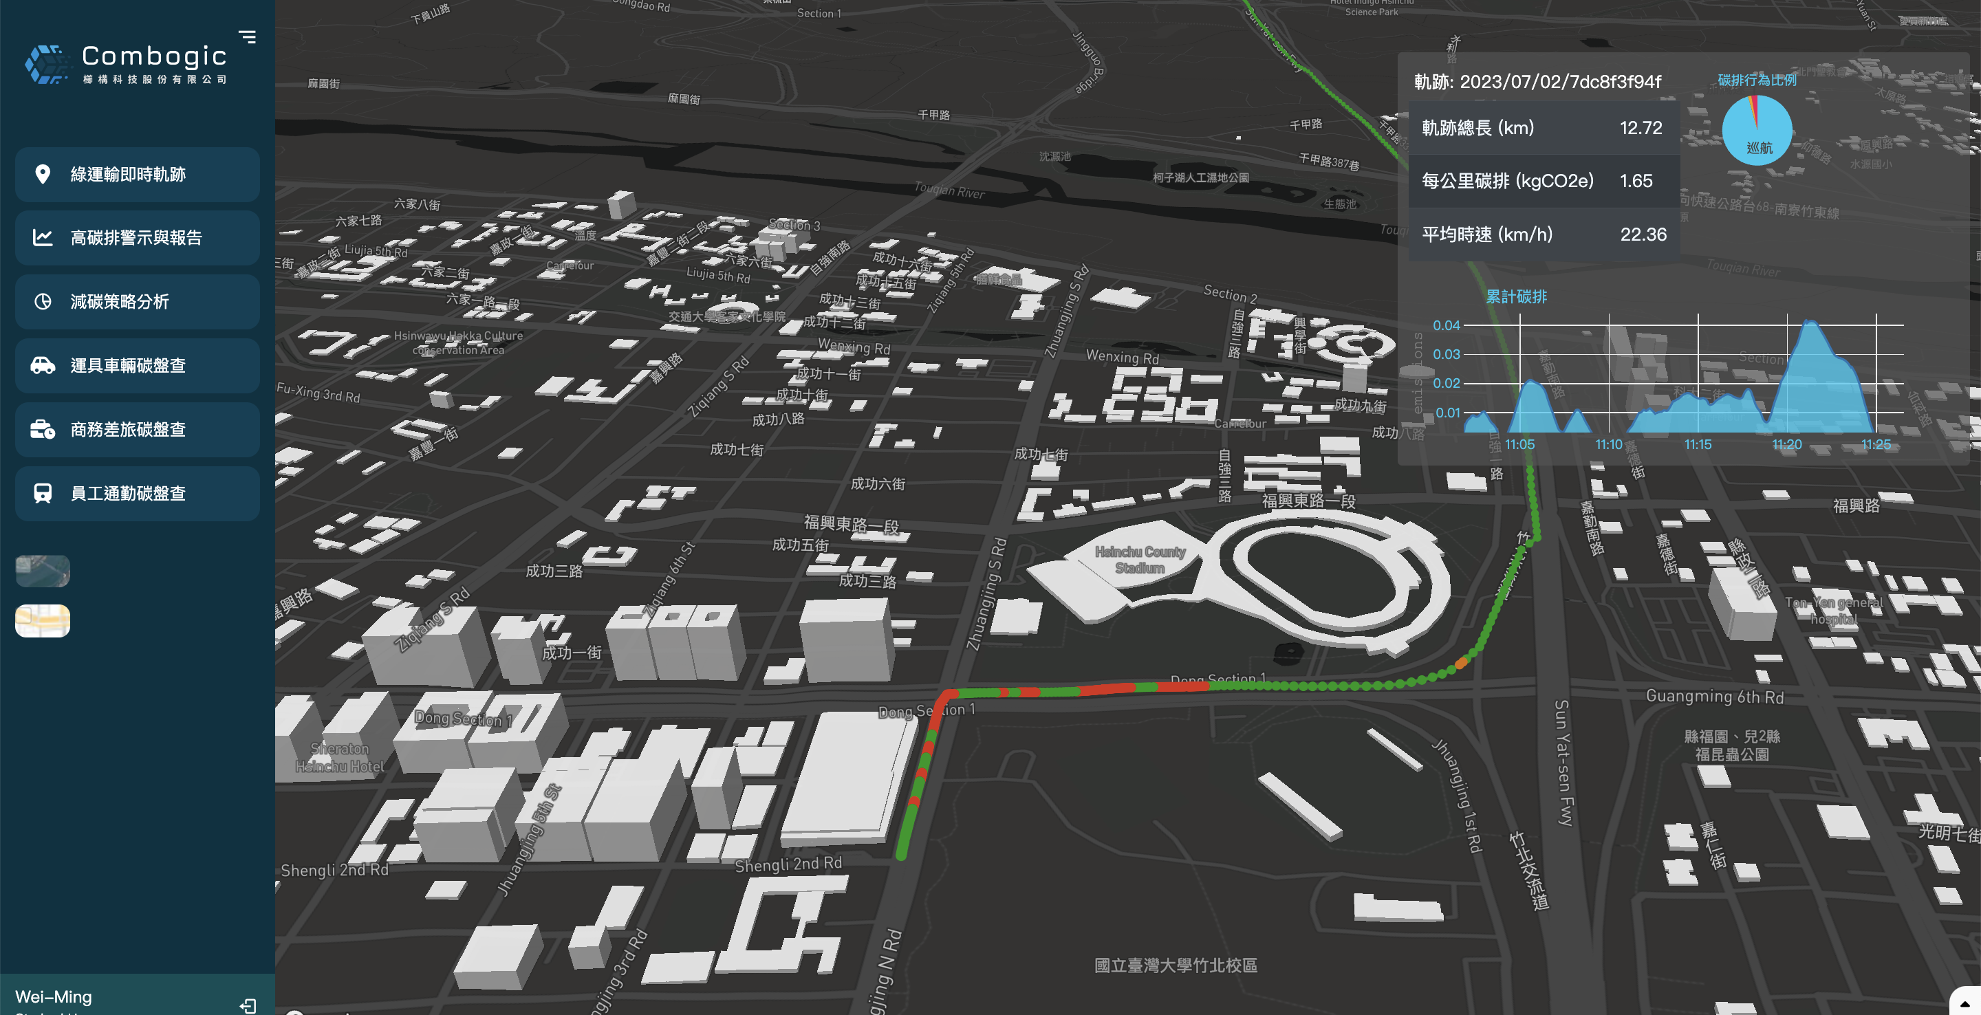Click the location pin icon for 綠運輸即時軌跡
Image resolution: width=1981 pixels, height=1015 pixels.
coord(43,175)
